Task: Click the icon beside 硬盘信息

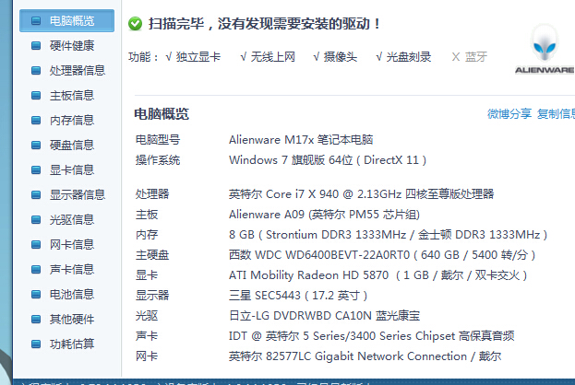Action: coord(36,145)
